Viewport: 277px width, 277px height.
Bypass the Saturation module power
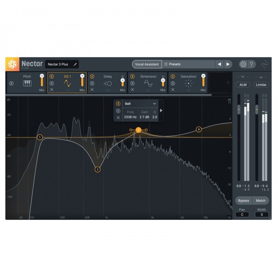point(173,76)
